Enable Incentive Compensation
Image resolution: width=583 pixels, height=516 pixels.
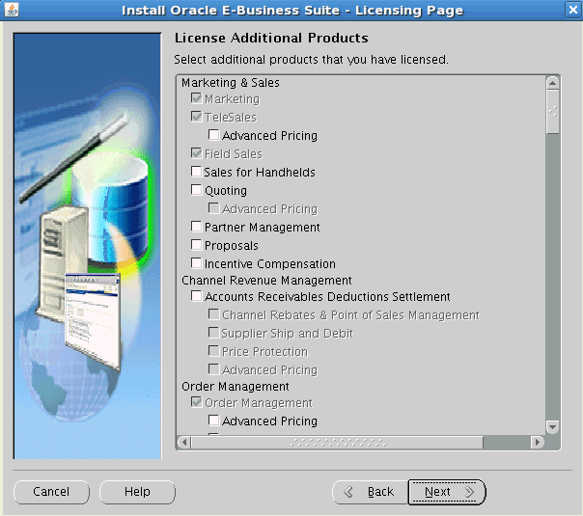click(x=196, y=263)
